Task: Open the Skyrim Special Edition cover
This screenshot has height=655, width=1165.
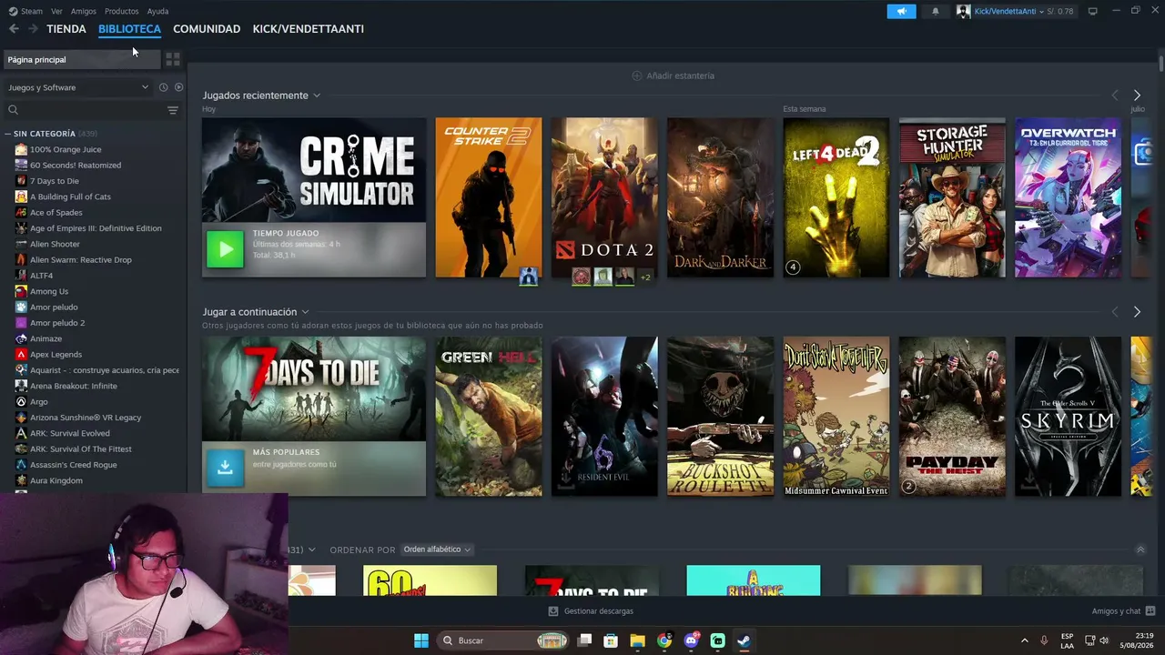Action: pos(1069,417)
